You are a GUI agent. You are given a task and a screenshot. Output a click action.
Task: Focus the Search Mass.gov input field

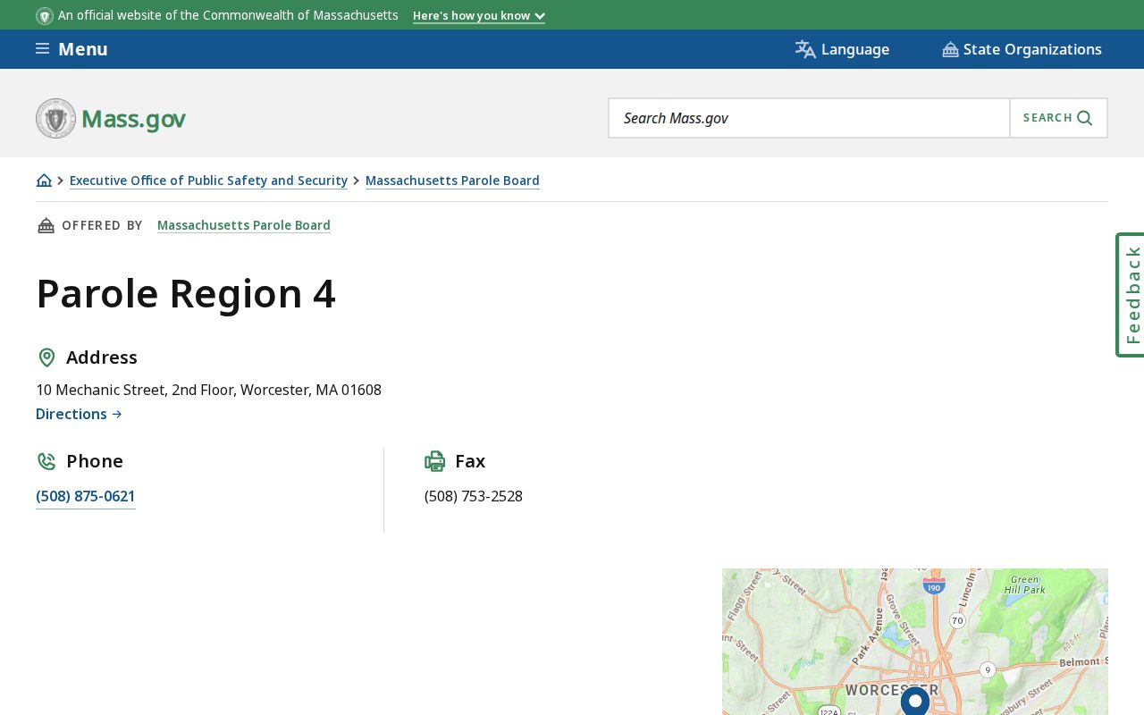point(809,118)
